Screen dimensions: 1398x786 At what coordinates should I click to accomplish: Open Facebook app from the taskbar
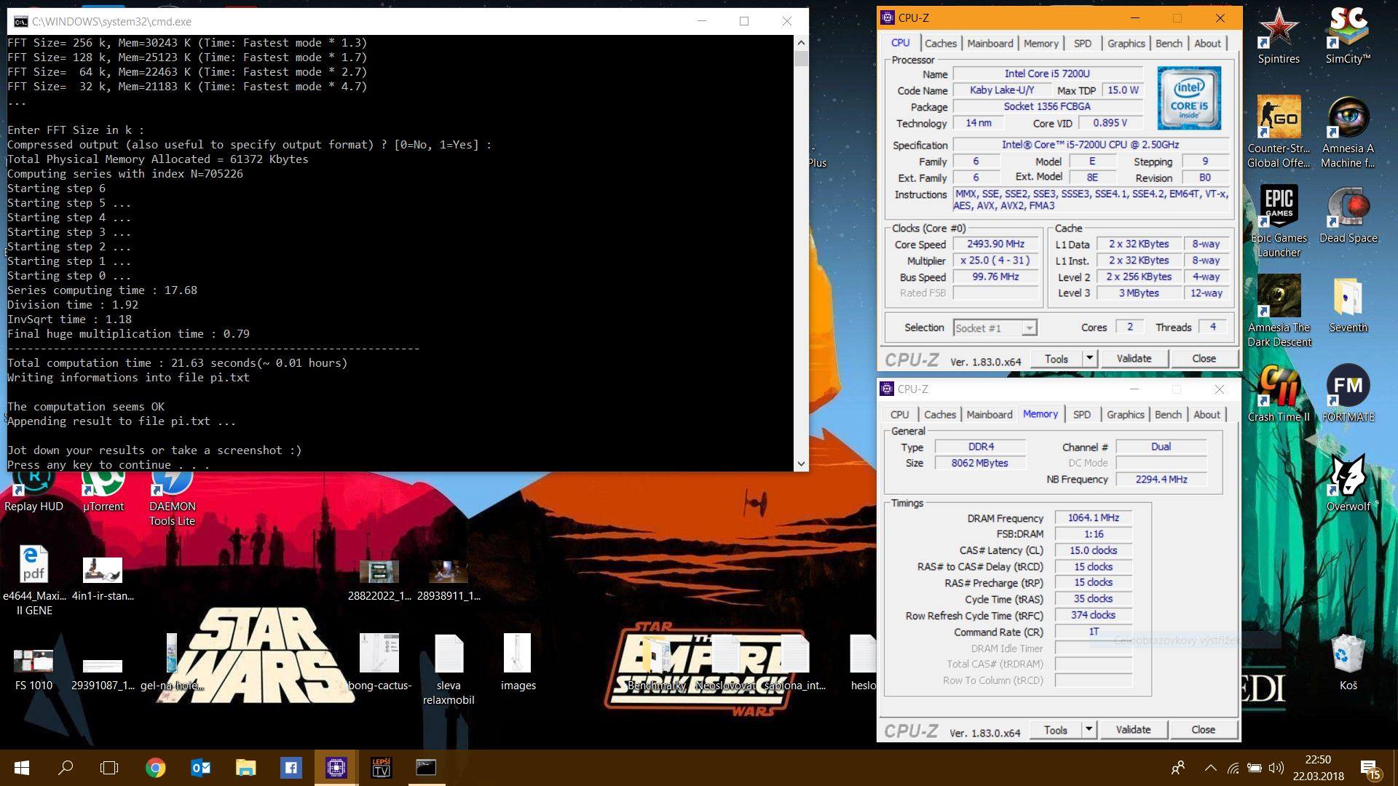(x=291, y=768)
